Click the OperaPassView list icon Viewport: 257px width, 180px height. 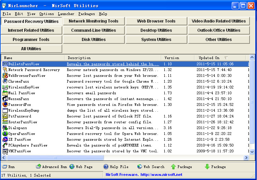click(x=5, y=134)
